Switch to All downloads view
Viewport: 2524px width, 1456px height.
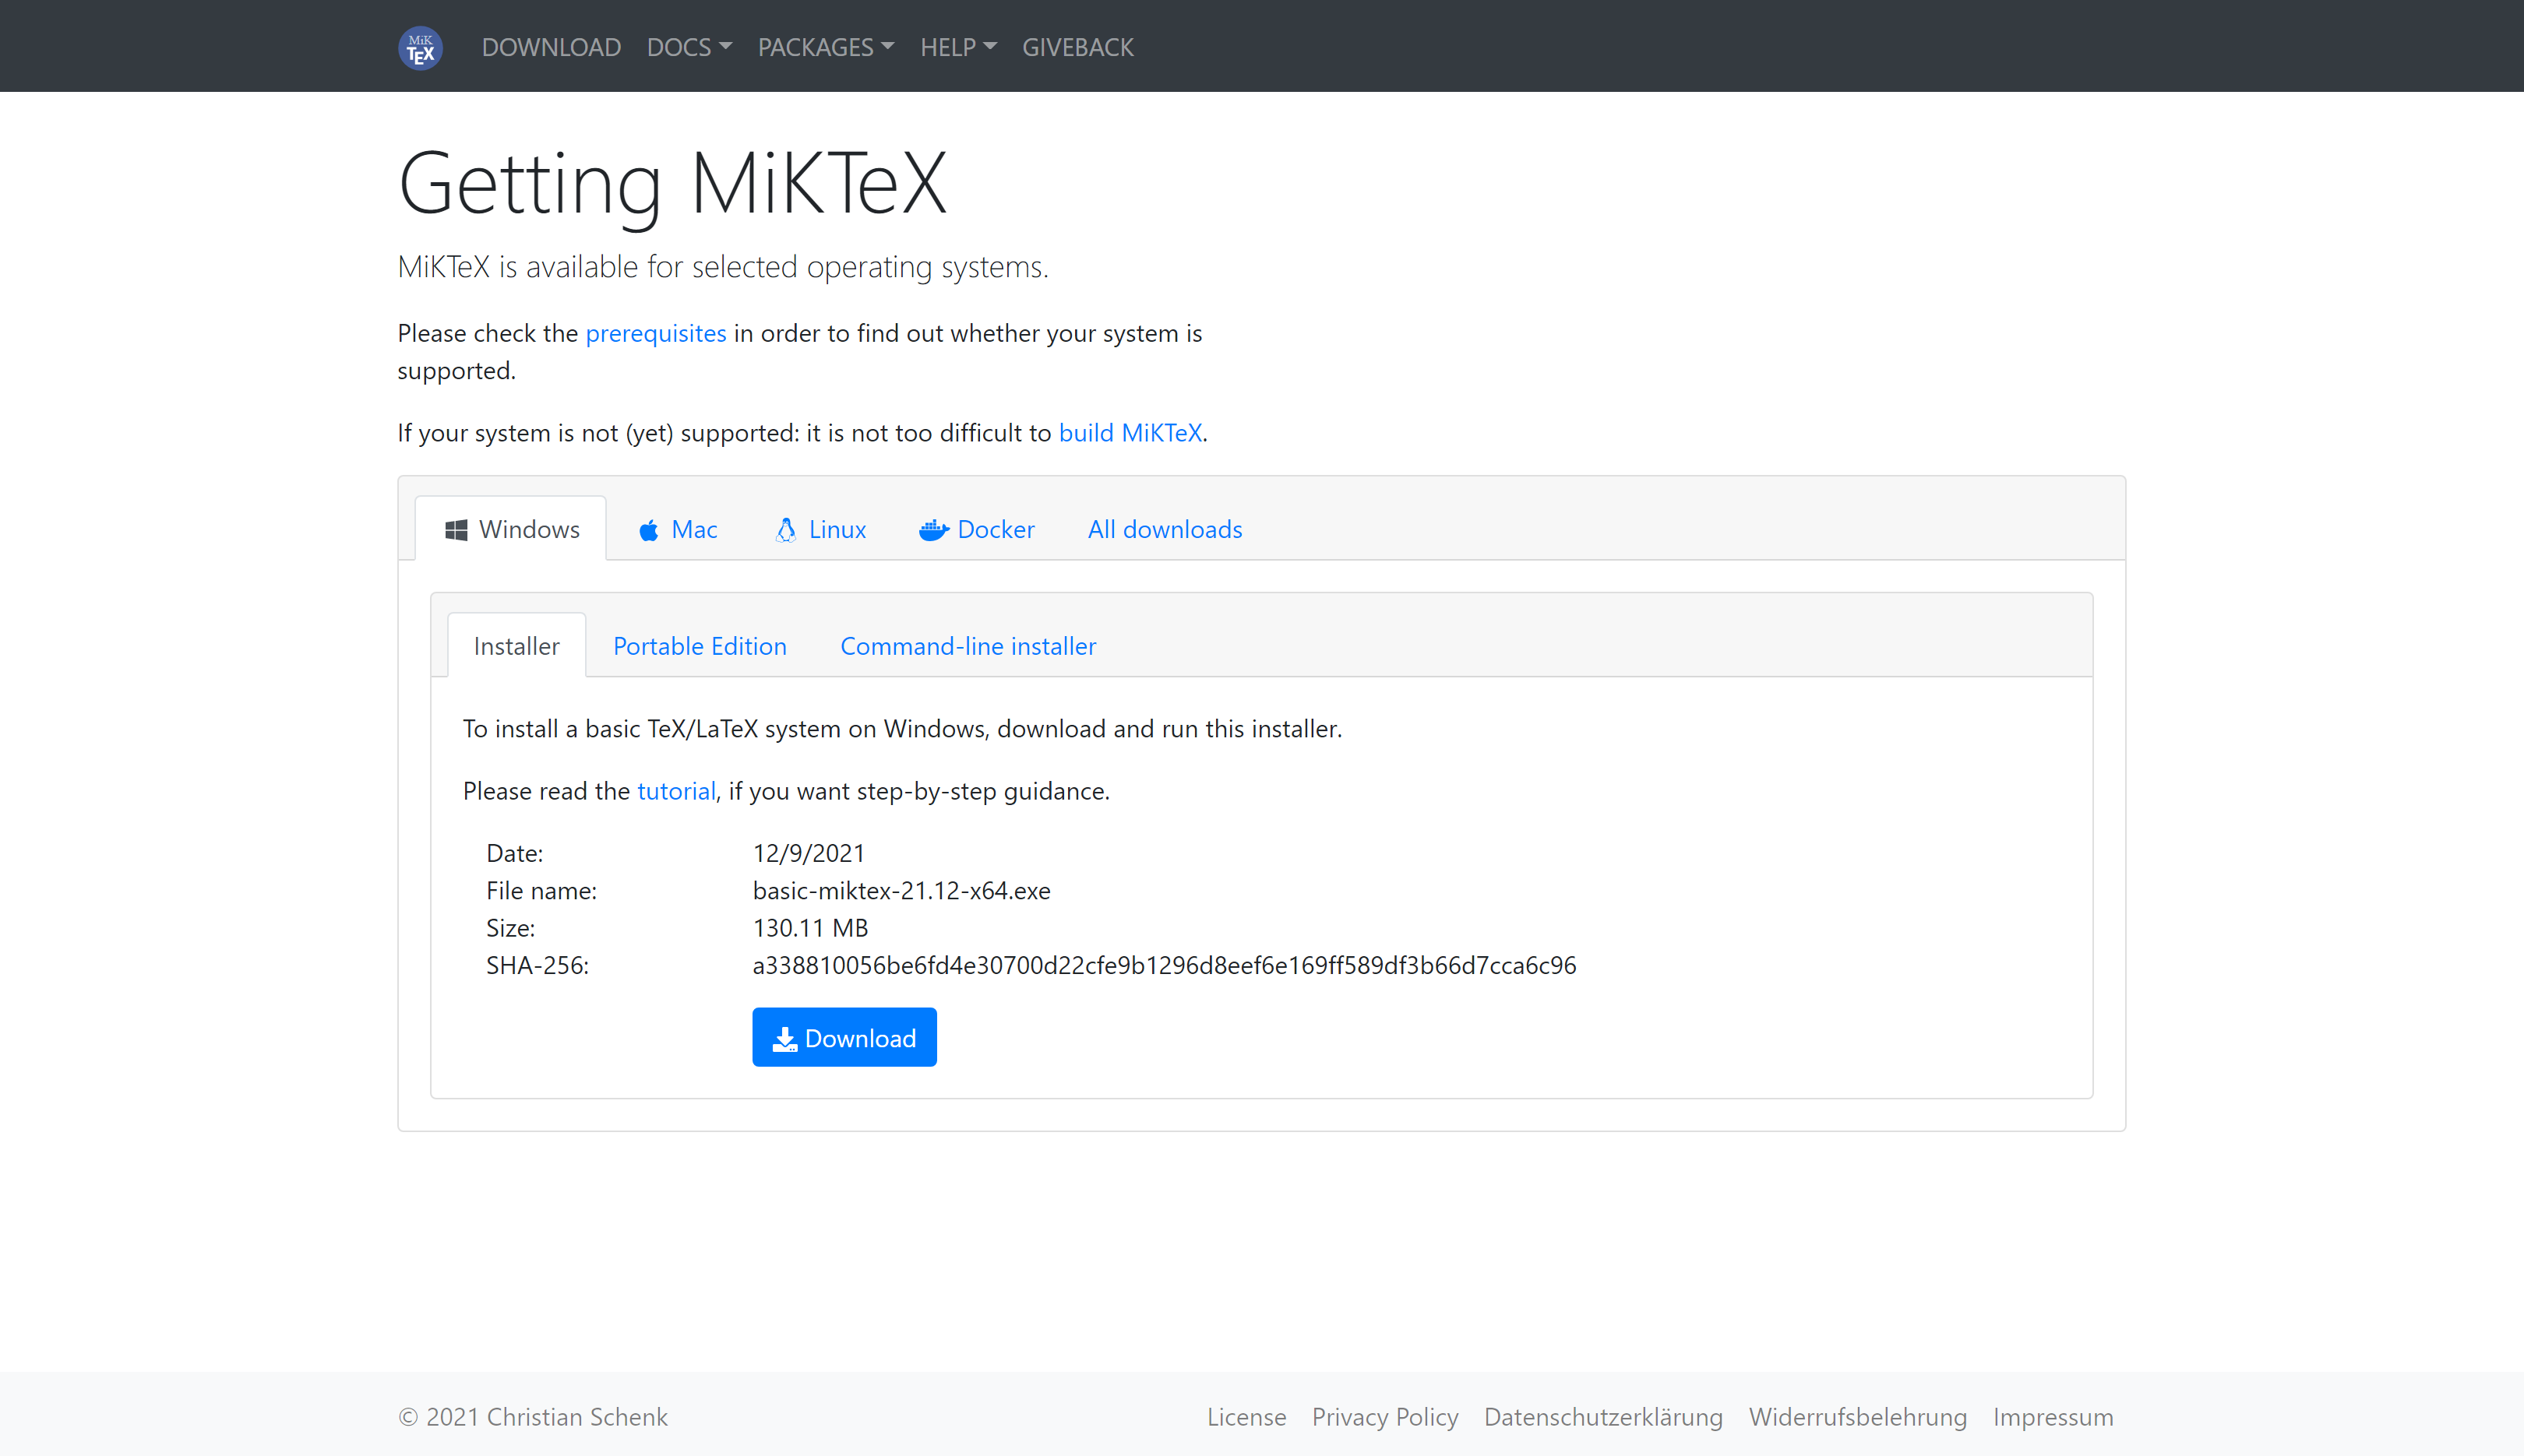[x=1165, y=529]
